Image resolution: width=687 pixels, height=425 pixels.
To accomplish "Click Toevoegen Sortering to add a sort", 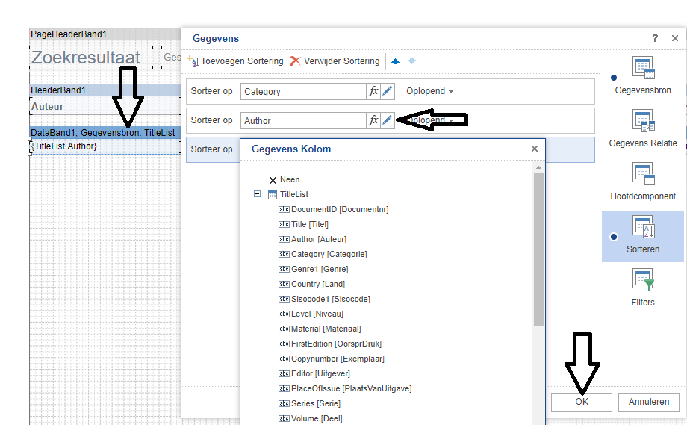I will click(x=234, y=61).
